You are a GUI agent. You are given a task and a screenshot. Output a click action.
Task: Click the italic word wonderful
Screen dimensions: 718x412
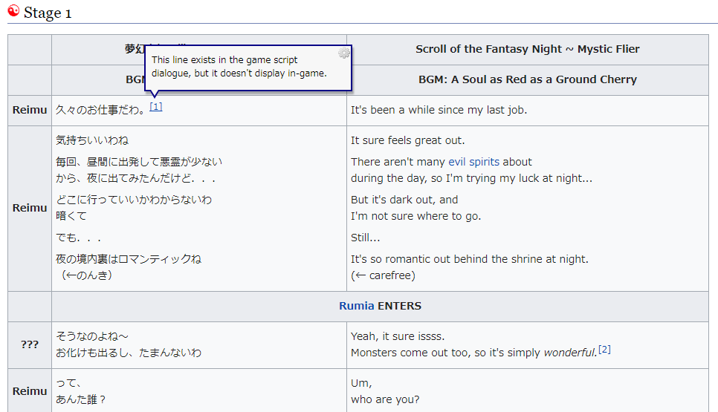click(x=570, y=353)
